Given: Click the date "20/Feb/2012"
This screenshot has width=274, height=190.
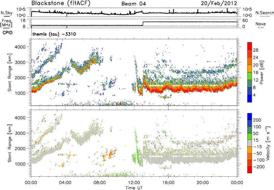Looking at the screenshot, I should point(219,3).
